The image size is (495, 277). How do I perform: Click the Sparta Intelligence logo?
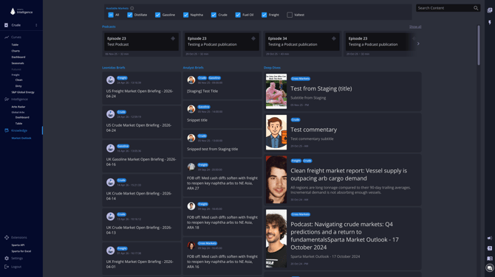[21, 11]
